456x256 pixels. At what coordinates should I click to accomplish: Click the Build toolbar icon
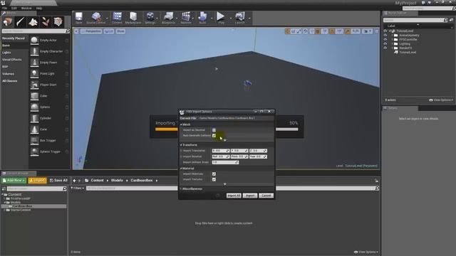coord(202,18)
